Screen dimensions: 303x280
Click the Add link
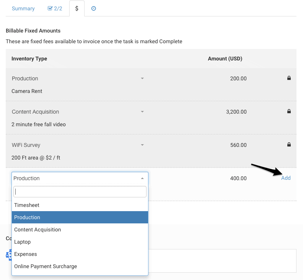pyautogui.click(x=286, y=178)
